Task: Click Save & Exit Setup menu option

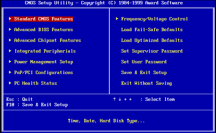Action: coord(144,73)
